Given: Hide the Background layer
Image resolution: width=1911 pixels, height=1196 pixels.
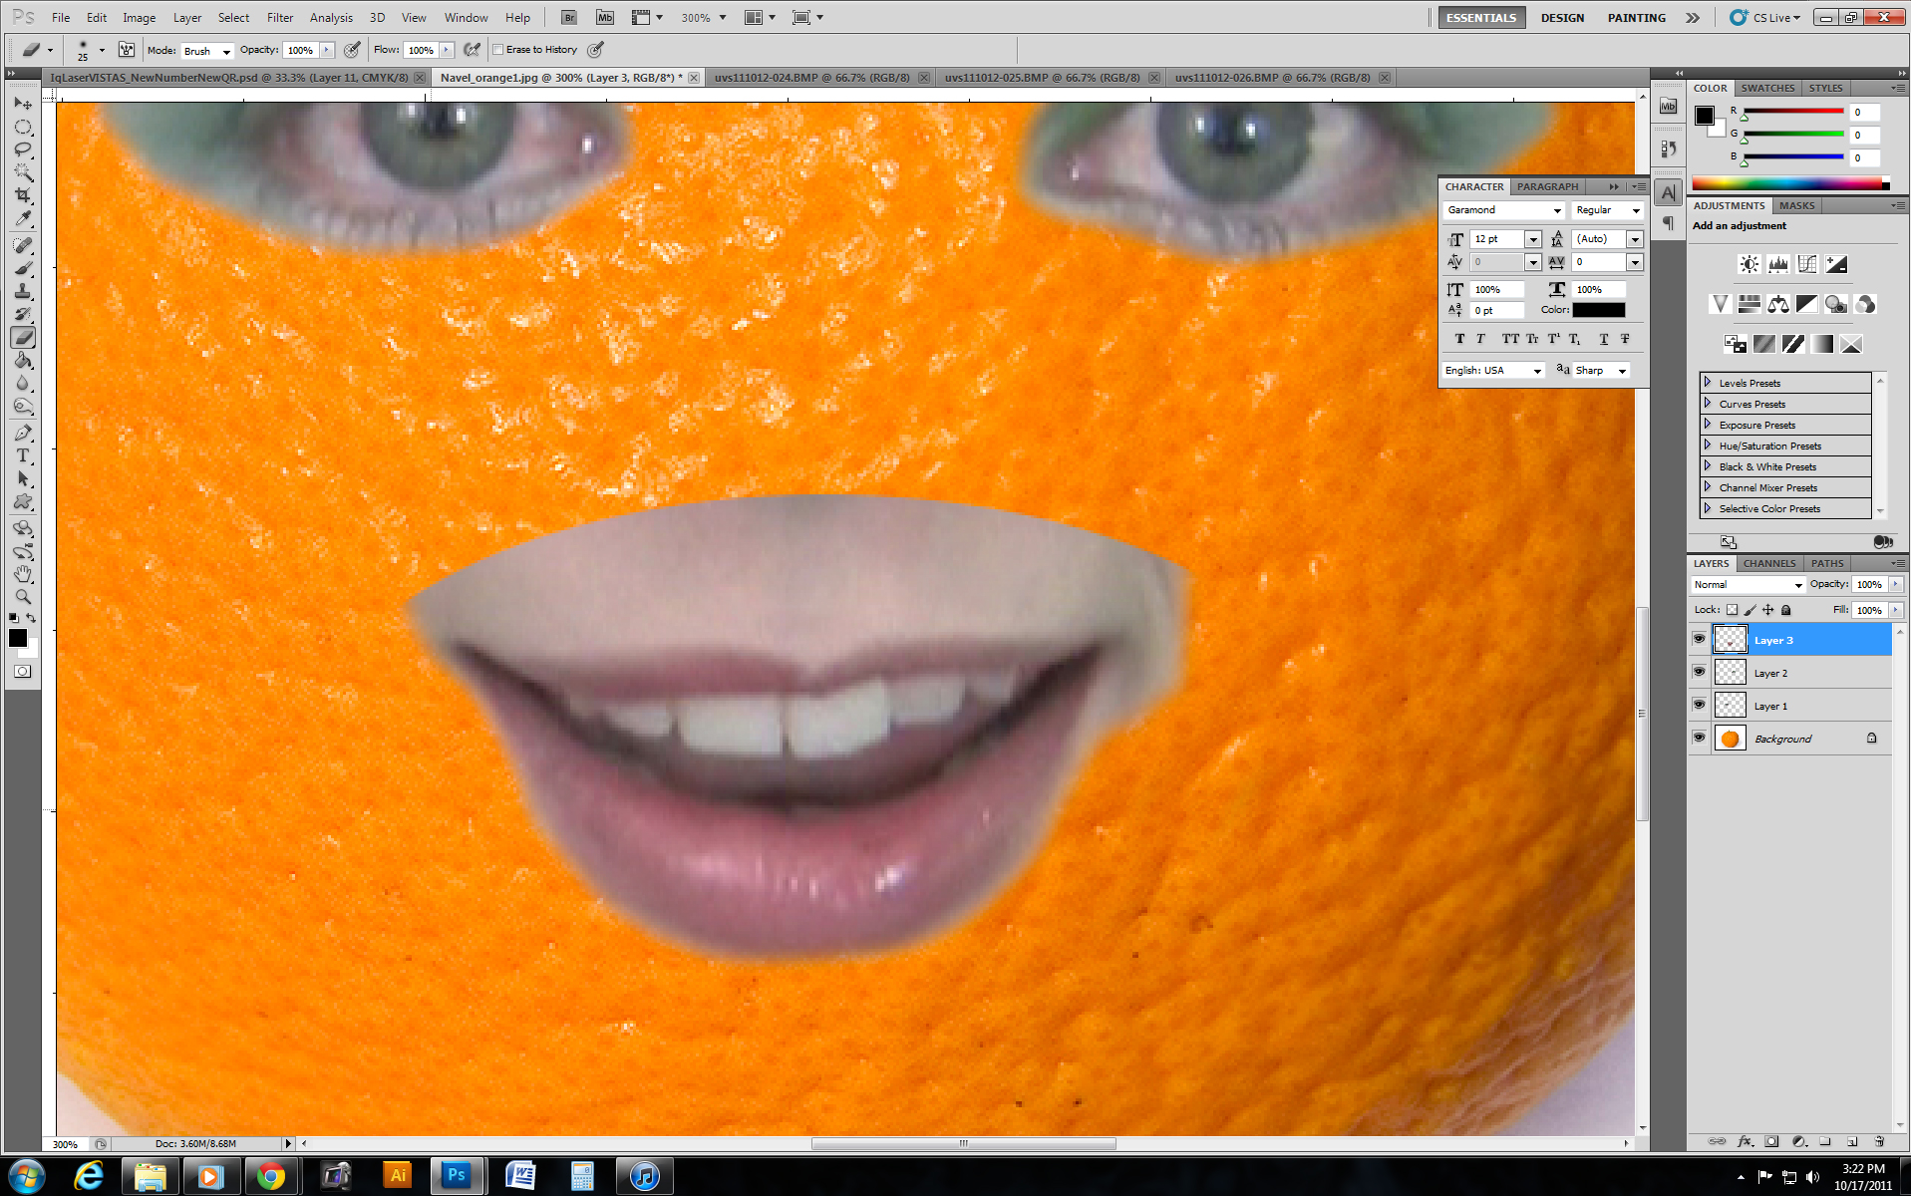Looking at the screenshot, I should click(x=1699, y=738).
